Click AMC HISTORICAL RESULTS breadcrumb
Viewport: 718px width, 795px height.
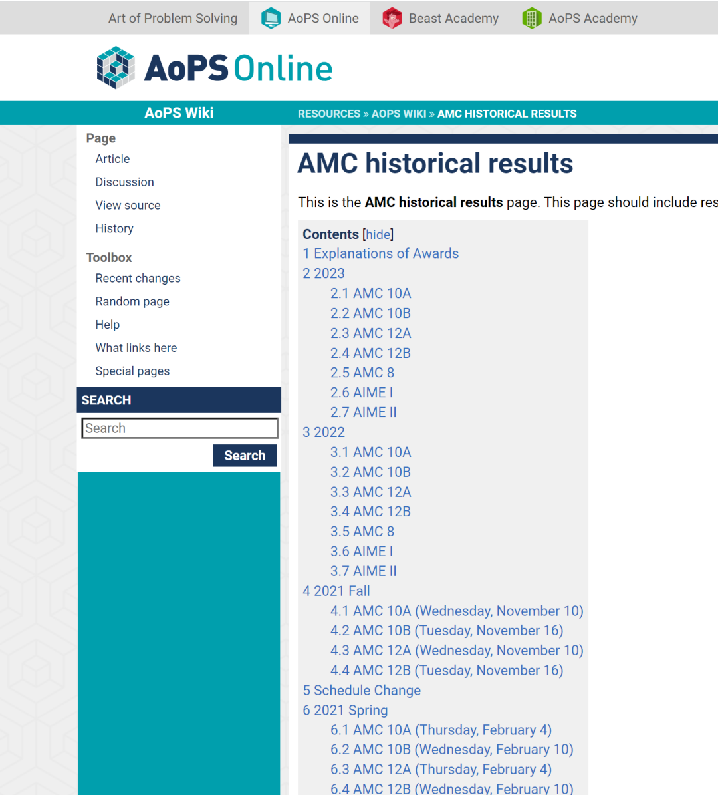(507, 114)
